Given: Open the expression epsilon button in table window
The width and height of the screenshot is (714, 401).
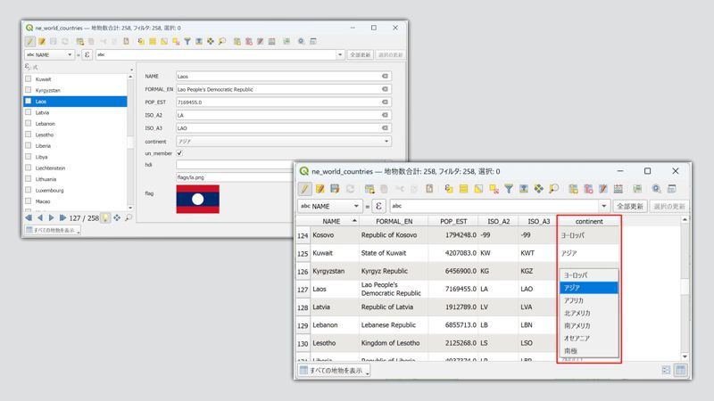Looking at the screenshot, I should 378,206.
